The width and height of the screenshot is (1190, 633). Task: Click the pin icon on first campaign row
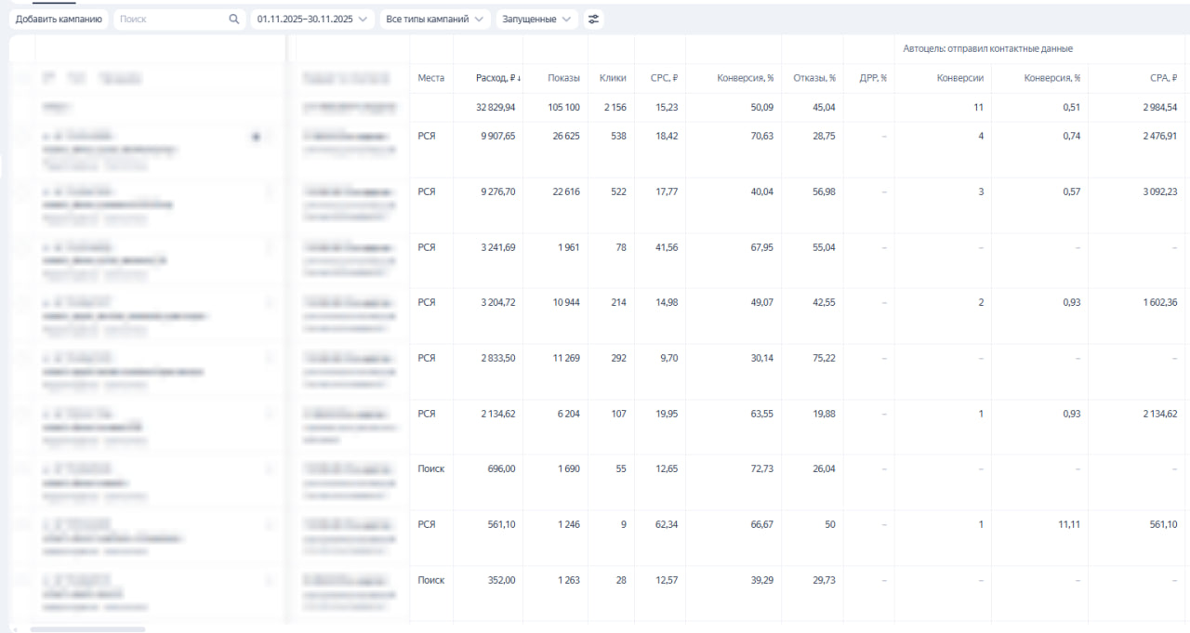pos(256,137)
